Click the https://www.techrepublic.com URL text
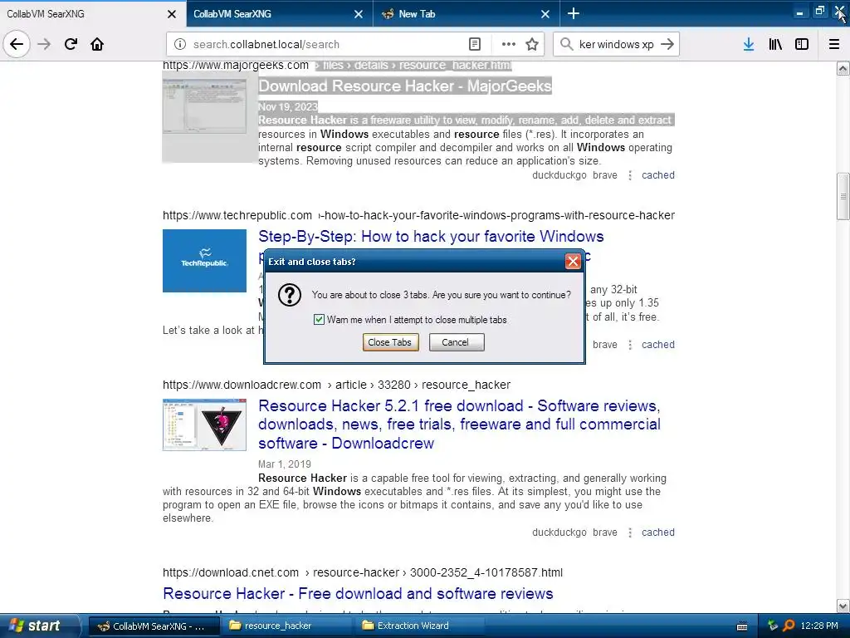Image resolution: width=850 pixels, height=638 pixels. 237,215
